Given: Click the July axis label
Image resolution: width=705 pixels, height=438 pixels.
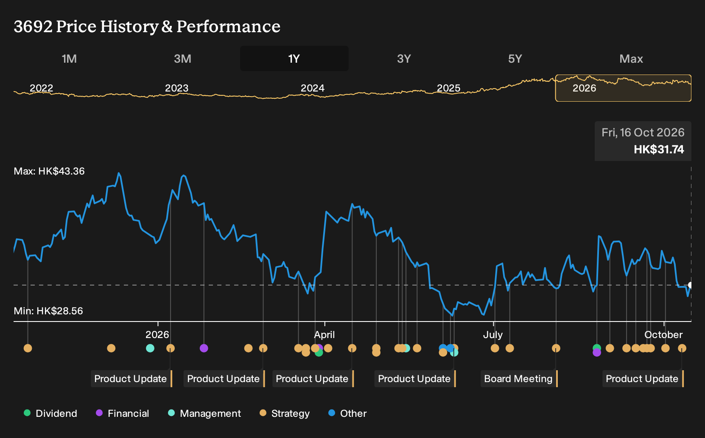Looking at the screenshot, I should pos(493,335).
